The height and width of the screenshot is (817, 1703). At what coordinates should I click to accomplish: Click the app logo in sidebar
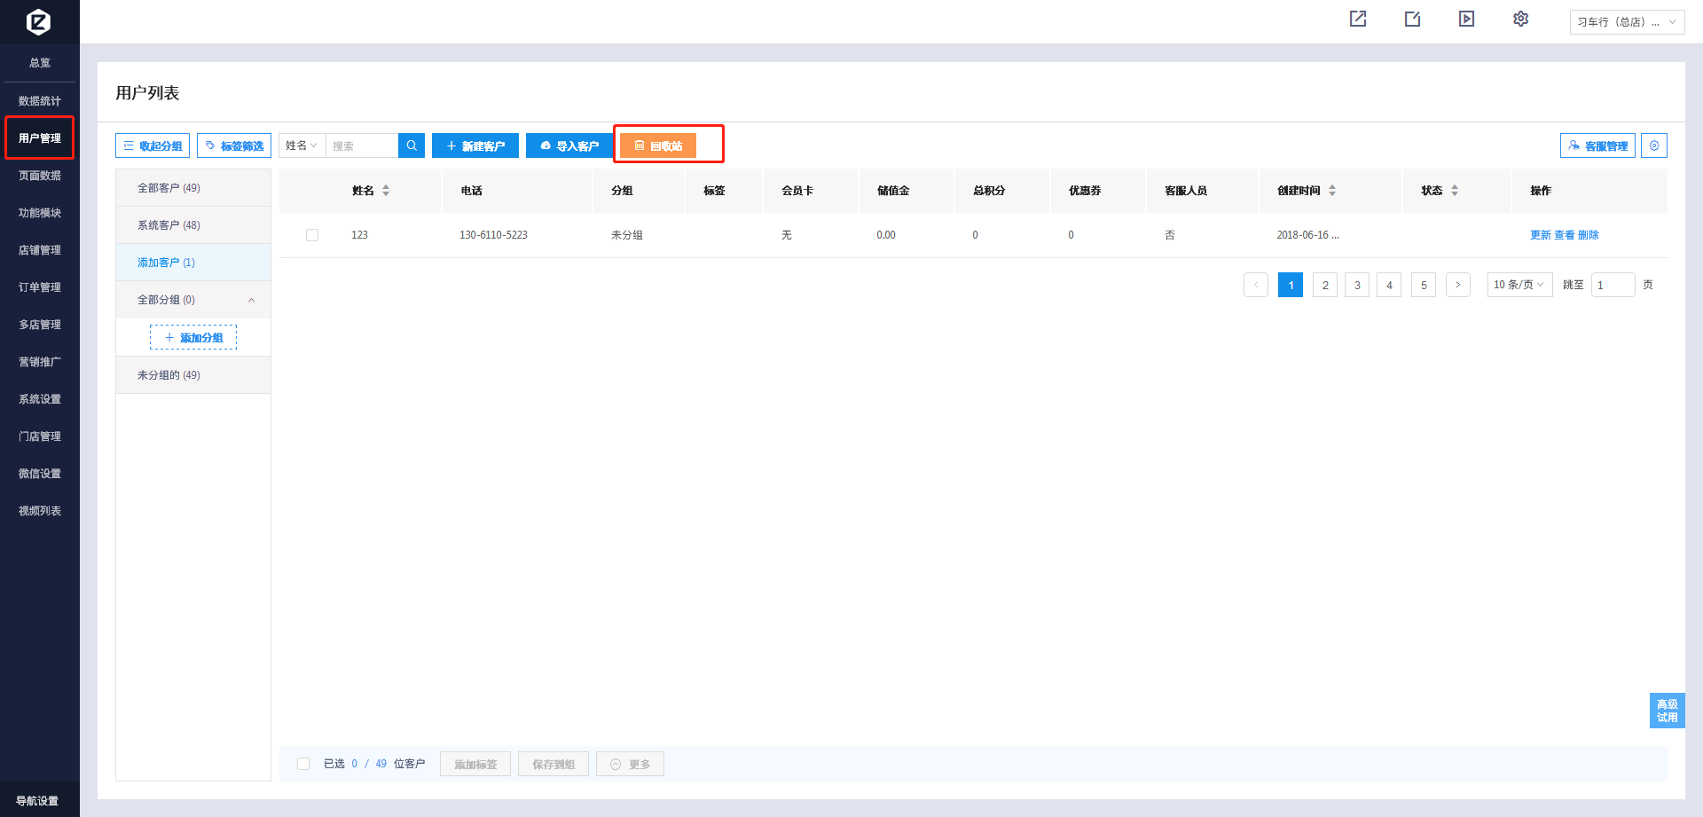pyautogui.click(x=39, y=21)
